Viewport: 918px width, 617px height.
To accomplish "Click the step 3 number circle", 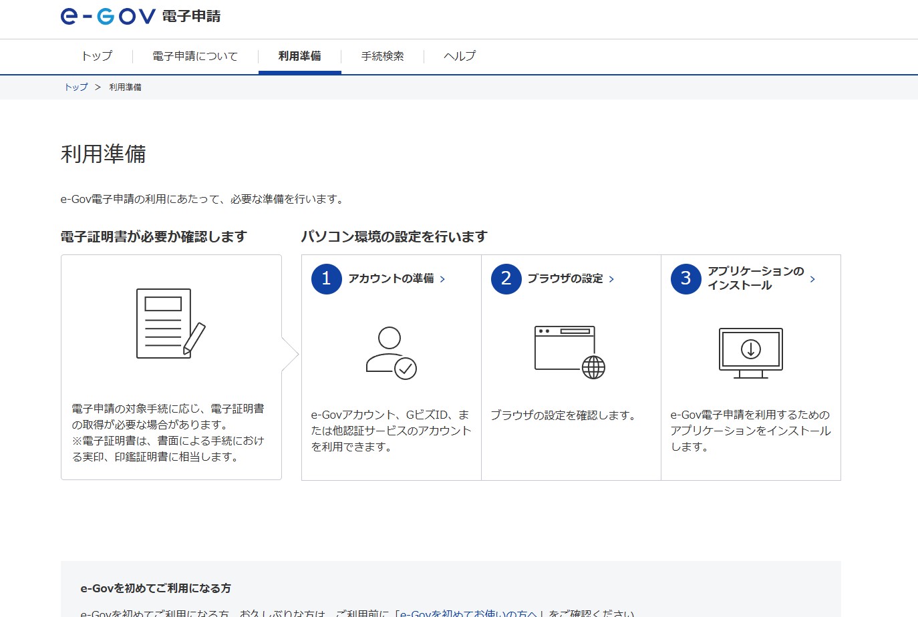I will coord(686,278).
